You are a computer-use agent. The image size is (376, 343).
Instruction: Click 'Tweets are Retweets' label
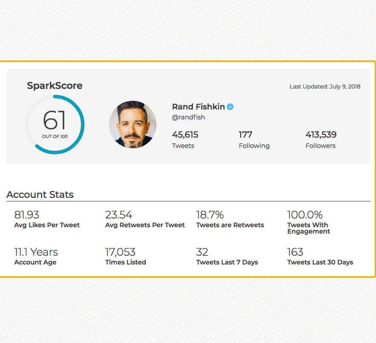click(230, 225)
